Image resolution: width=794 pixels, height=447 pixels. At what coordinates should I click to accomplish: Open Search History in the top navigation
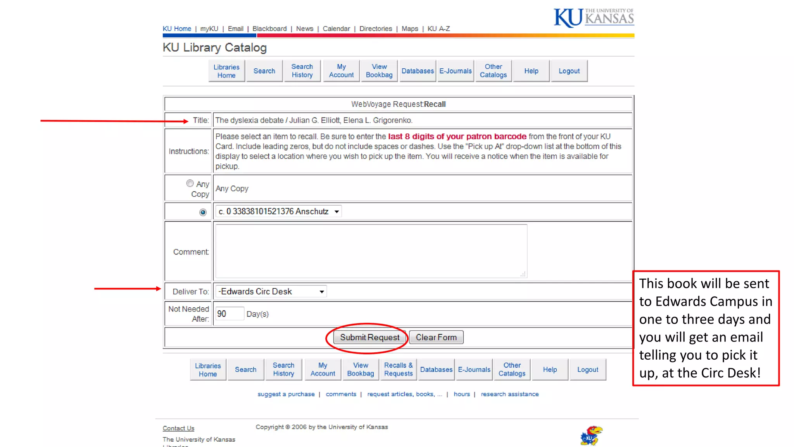(302, 71)
